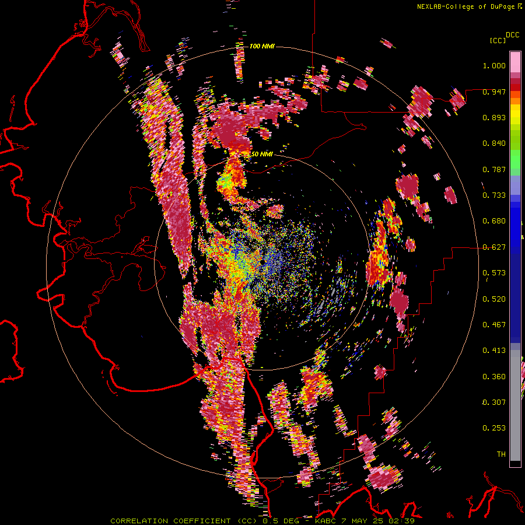
Task: Click the TH label on the legend
Action: click(501, 454)
